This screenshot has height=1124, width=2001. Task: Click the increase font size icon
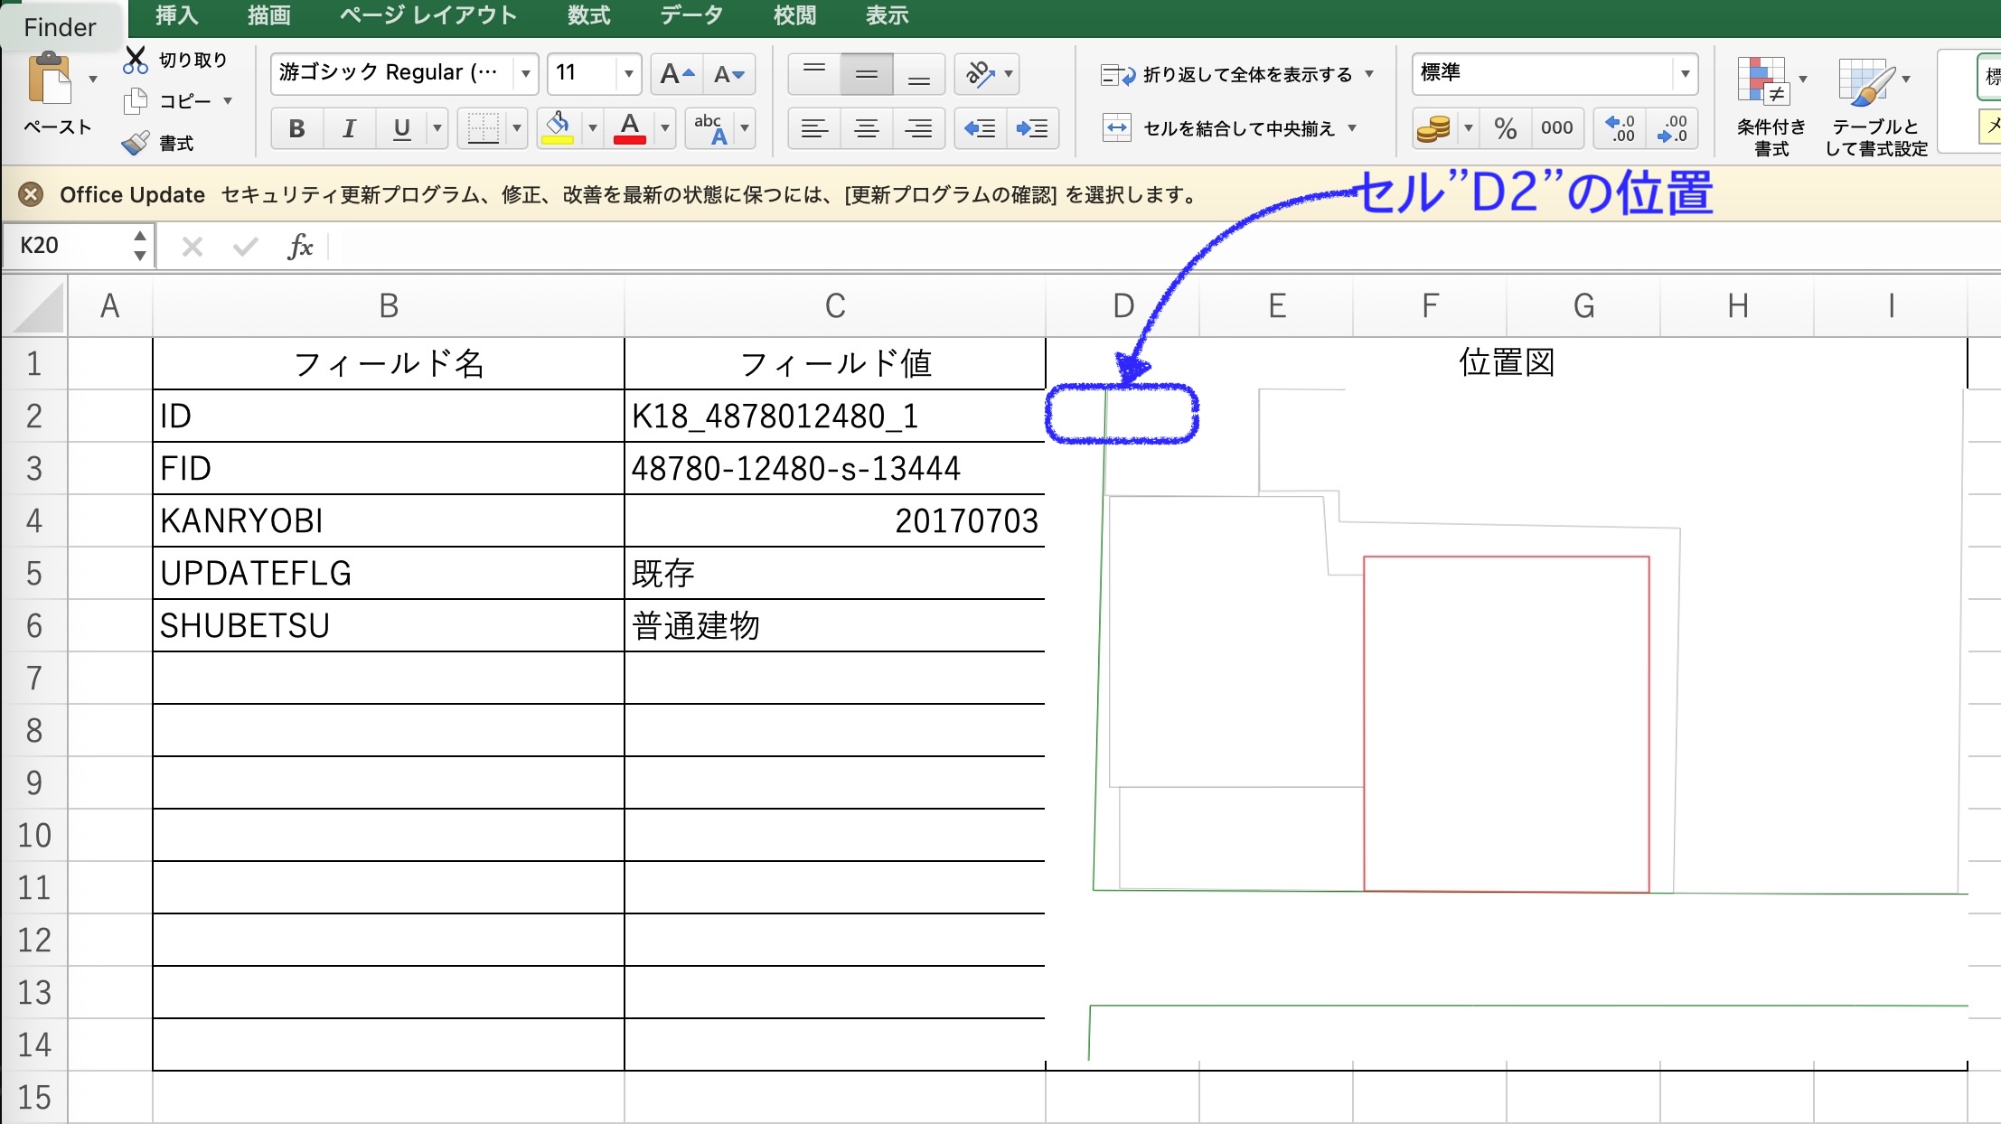676,74
